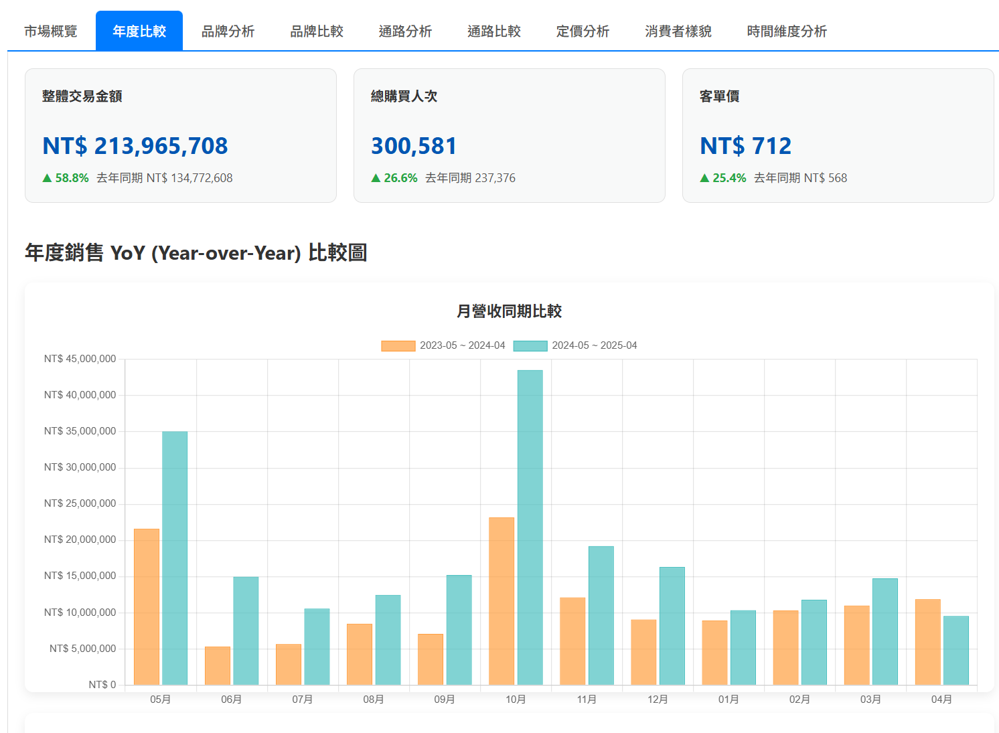Click the 去年同期 NT$ 134,772,608 text
Image resolution: width=999 pixels, height=733 pixels.
pyautogui.click(x=165, y=178)
